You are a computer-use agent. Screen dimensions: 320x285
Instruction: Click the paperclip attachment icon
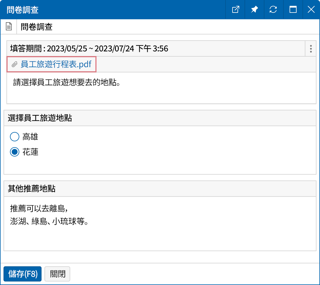tap(14, 64)
